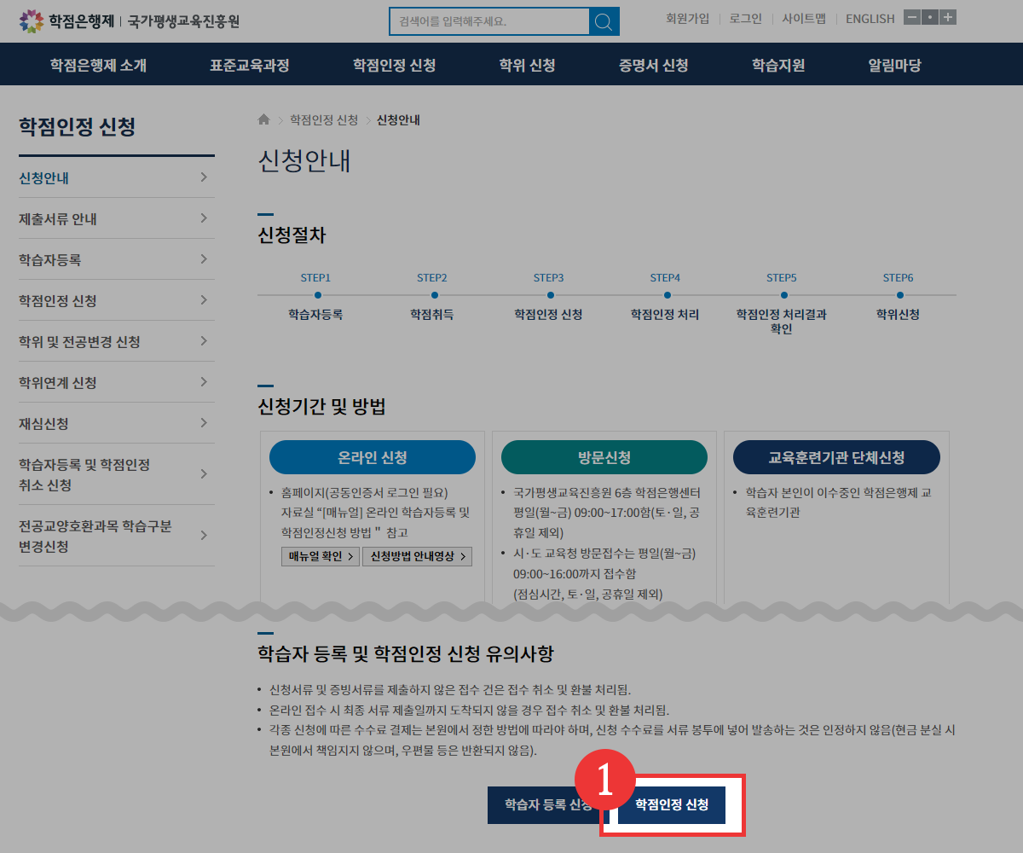Click the 신청방법 안내영상 button

[x=417, y=557]
